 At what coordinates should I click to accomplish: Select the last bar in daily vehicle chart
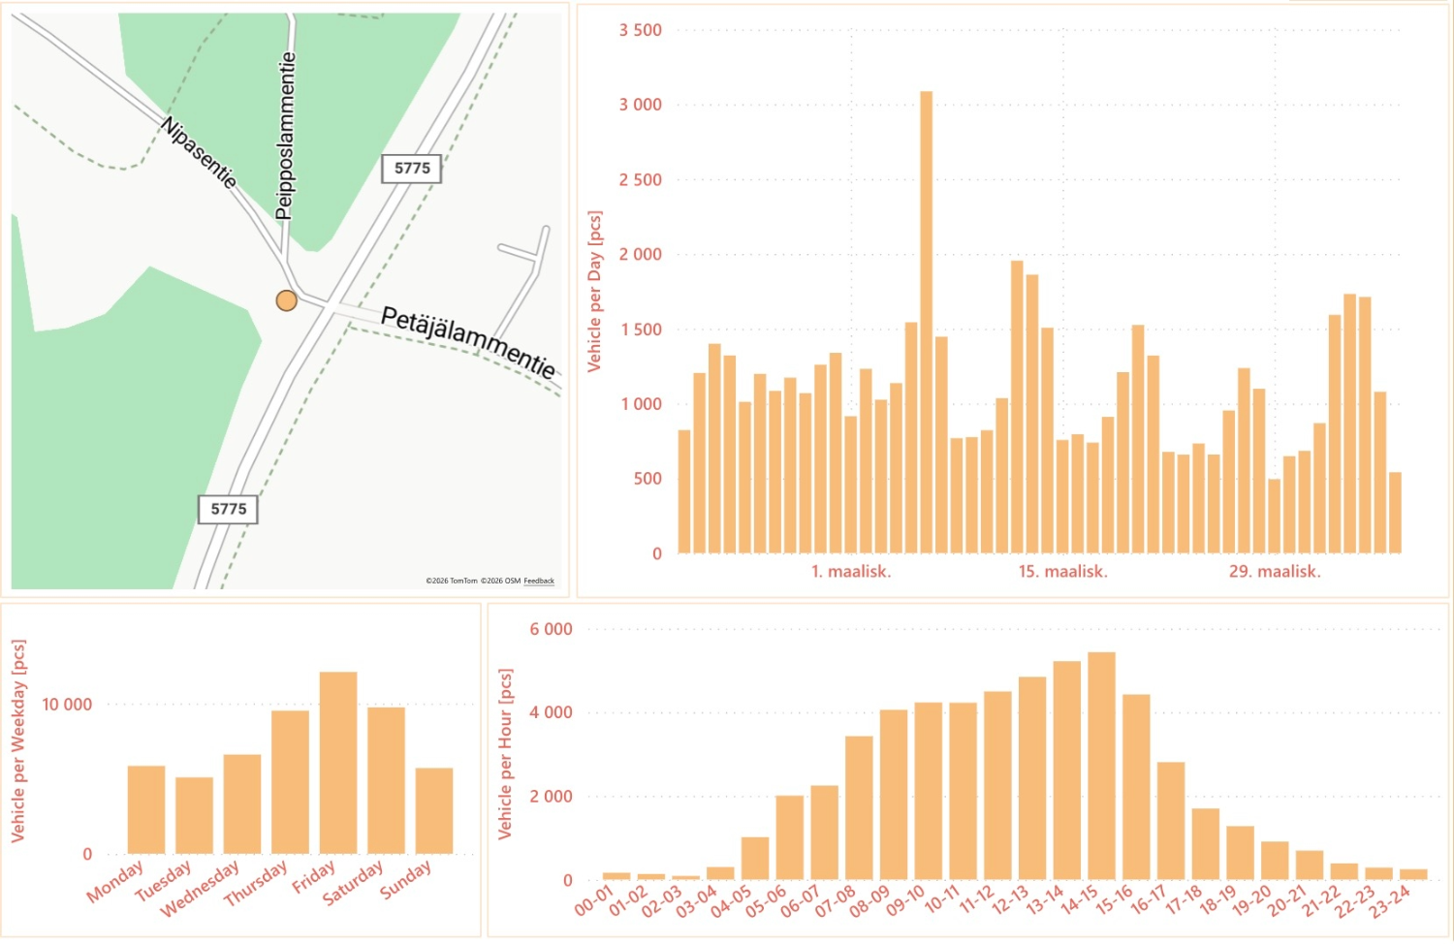click(x=1395, y=513)
